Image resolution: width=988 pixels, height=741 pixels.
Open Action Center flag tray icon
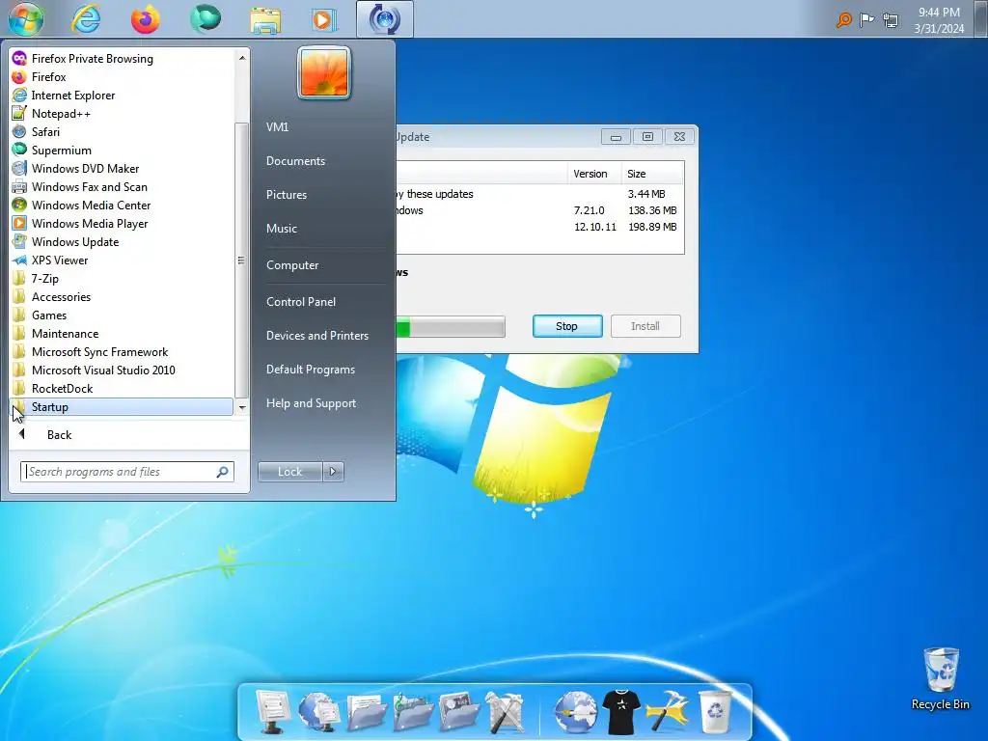click(x=867, y=20)
